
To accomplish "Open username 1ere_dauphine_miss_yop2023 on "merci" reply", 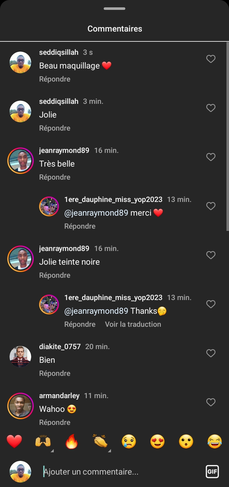I will [x=113, y=200].
